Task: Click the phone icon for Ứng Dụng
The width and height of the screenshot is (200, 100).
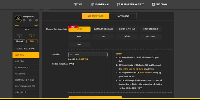Action: click(153, 4)
